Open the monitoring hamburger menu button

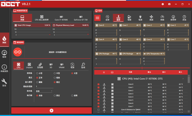(98, 18)
